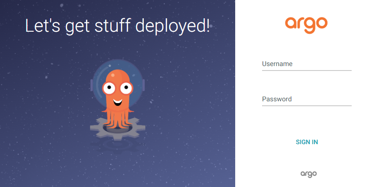Click the SIGN IN button
Screen dimensions: 366x187
[x=307, y=142]
